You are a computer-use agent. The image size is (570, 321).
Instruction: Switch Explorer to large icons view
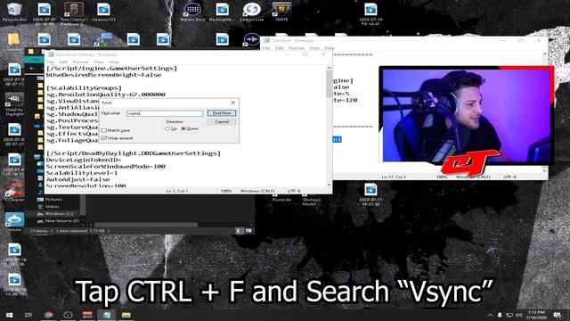point(248,231)
